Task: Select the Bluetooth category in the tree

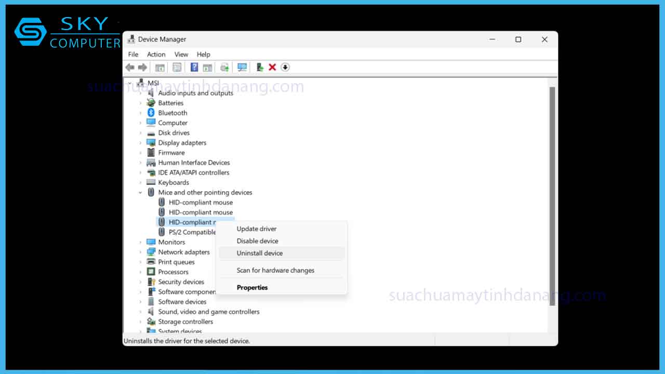Action: (x=172, y=113)
